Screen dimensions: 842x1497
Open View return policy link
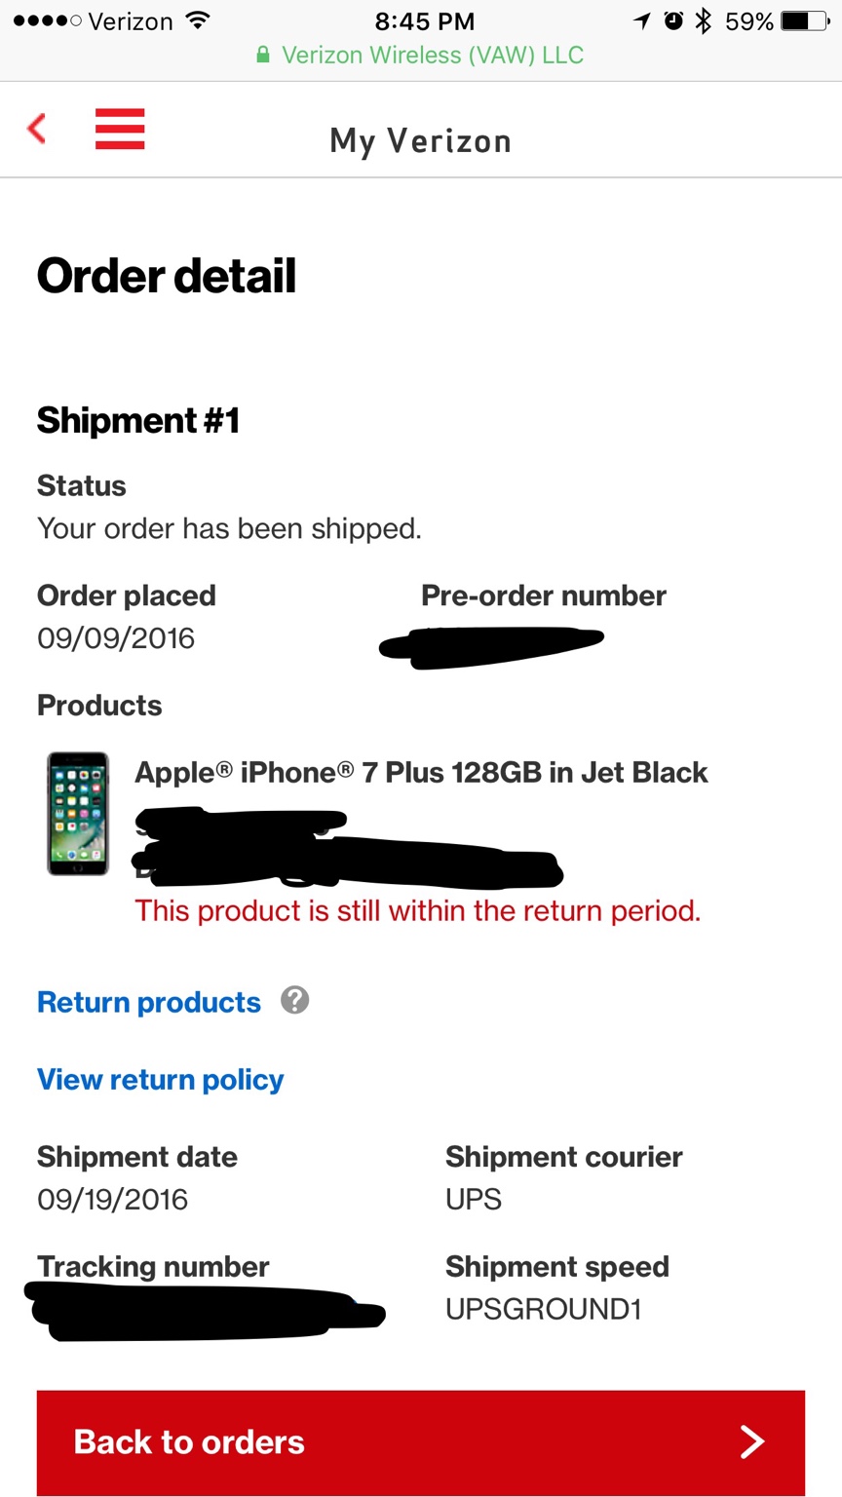(161, 1080)
